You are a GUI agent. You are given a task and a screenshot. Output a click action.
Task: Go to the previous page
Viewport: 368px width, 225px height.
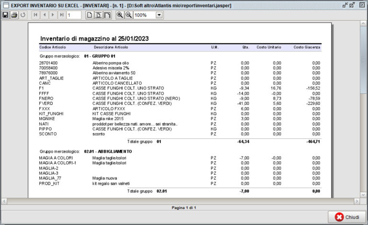pyautogui.click(x=44, y=15)
